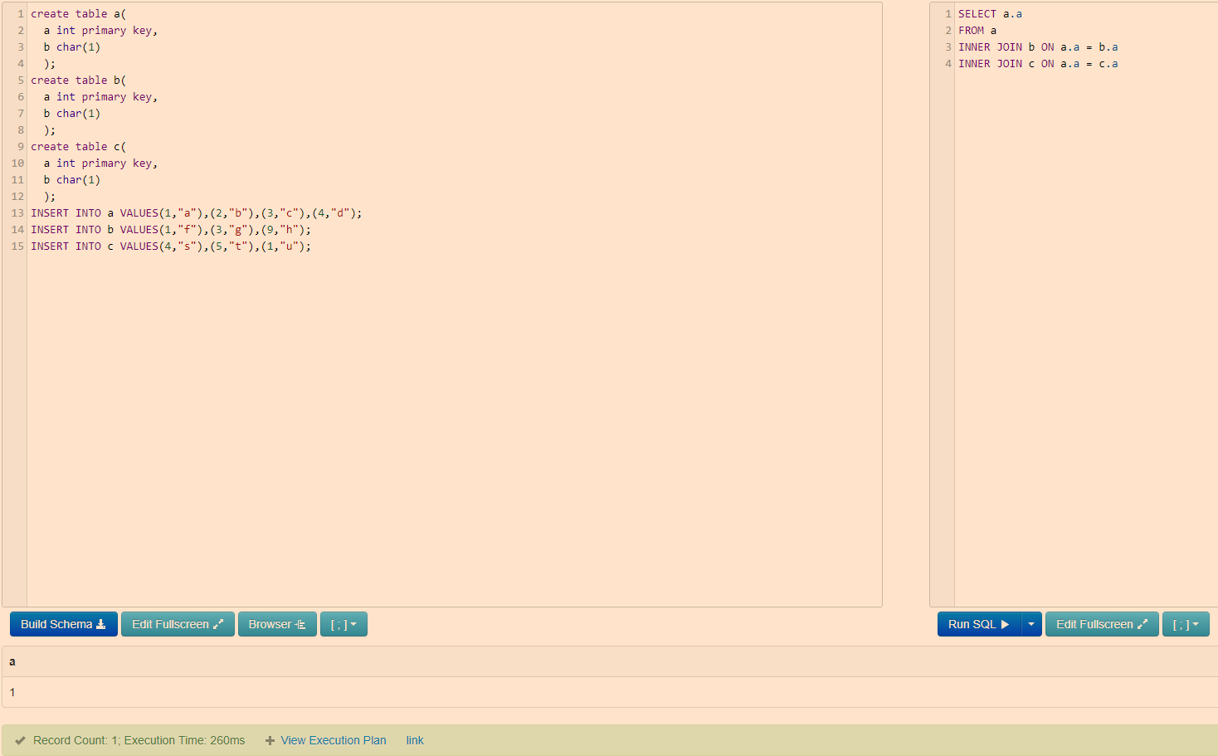This screenshot has width=1218, height=756.
Task: Place cursor on 'create table b(' line
Action: (79, 80)
